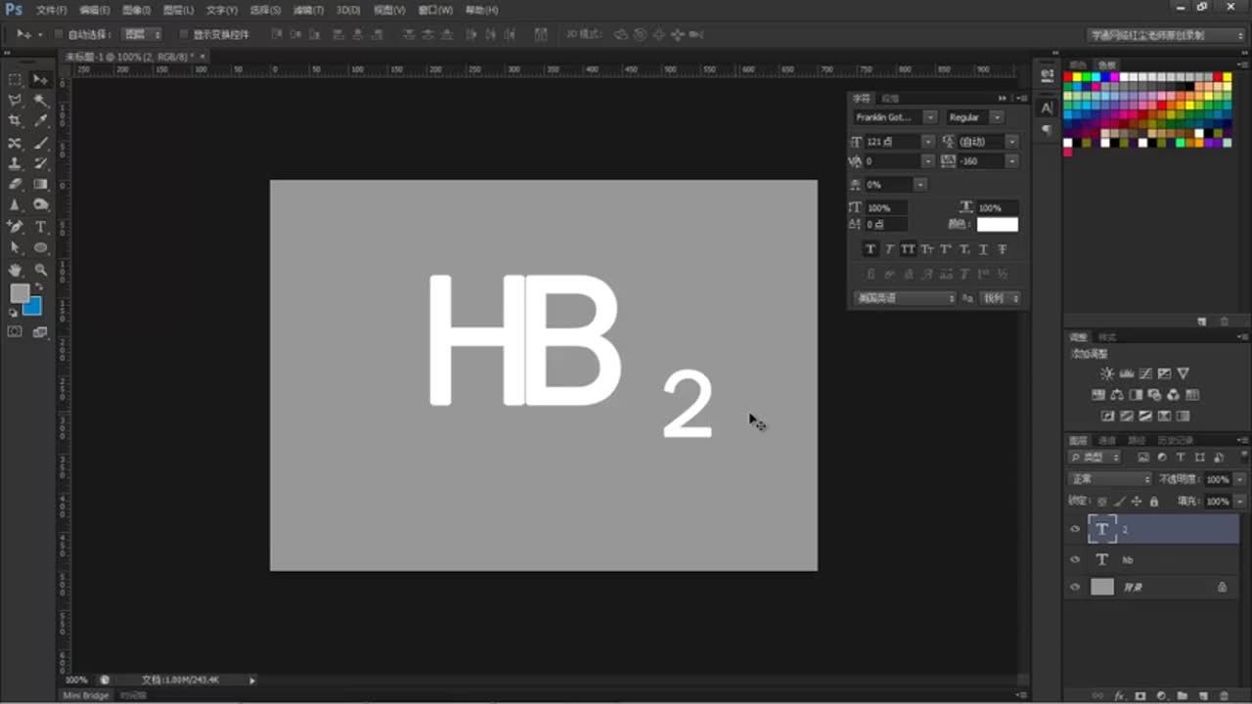Select the Zoom magnifier tool
This screenshot has width=1252, height=704.
[x=41, y=270]
